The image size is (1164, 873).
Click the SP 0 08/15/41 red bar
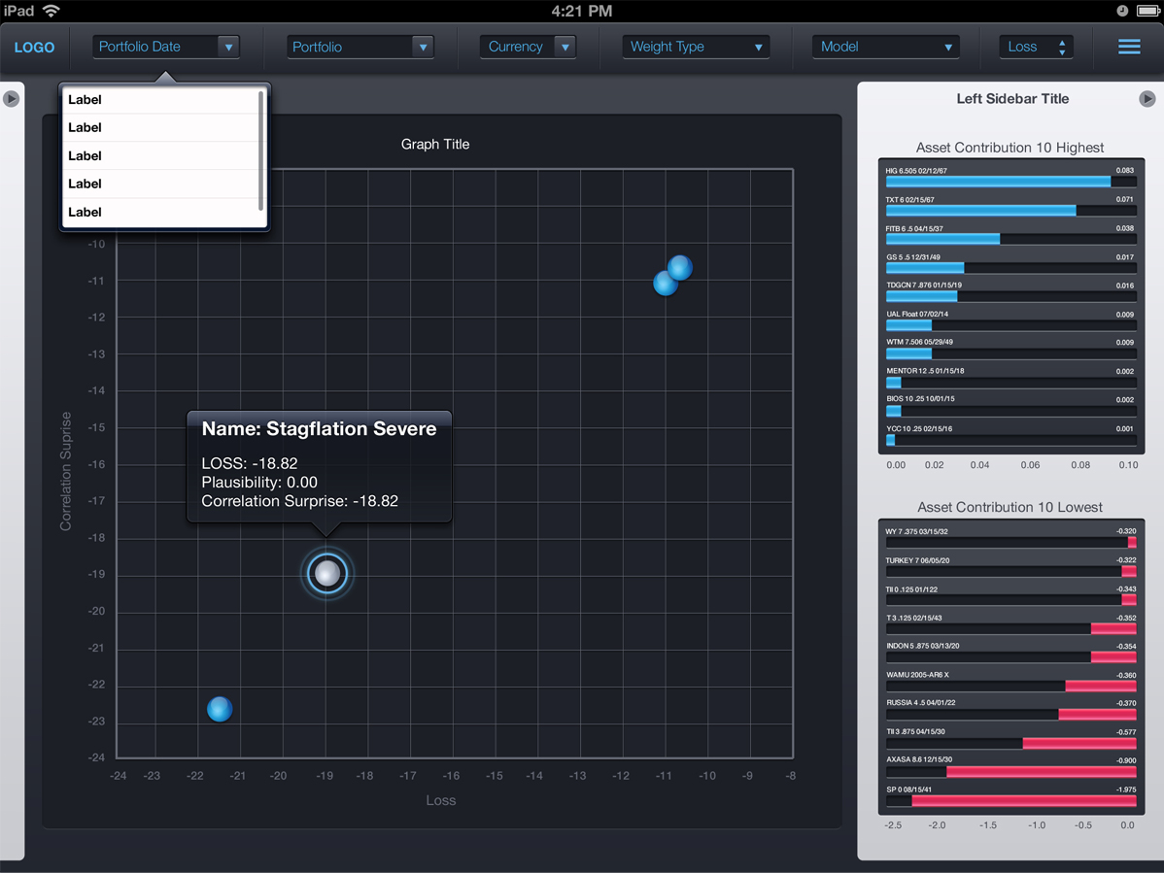[x=1024, y=801]
